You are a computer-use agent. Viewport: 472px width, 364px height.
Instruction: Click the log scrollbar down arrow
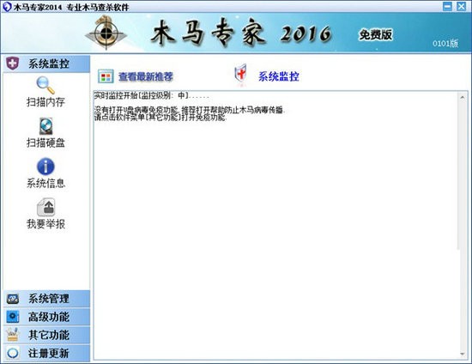point(463,355)
